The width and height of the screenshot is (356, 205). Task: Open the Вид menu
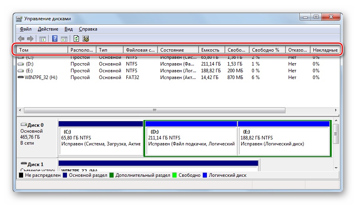[69, 29]
